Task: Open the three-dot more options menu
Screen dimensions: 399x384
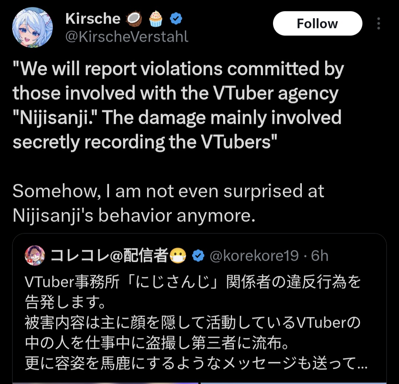Action: coord(378,23)
